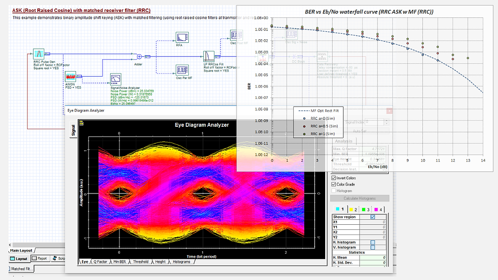The height and width of the screenshot is (280, 498).
Task: Uncheck the Invert Colors checkbox
Action: pos(334,178)
